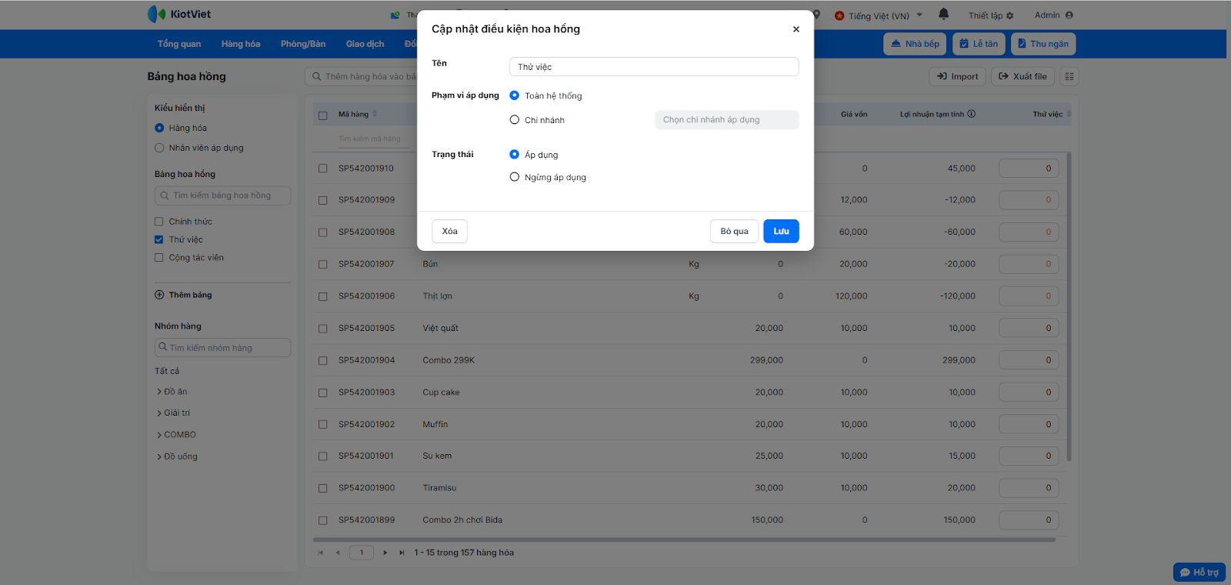Click the Lợi nhuận tạm tính info icon
Viewport: 1231px width, 585px height.
pos(972,114)
